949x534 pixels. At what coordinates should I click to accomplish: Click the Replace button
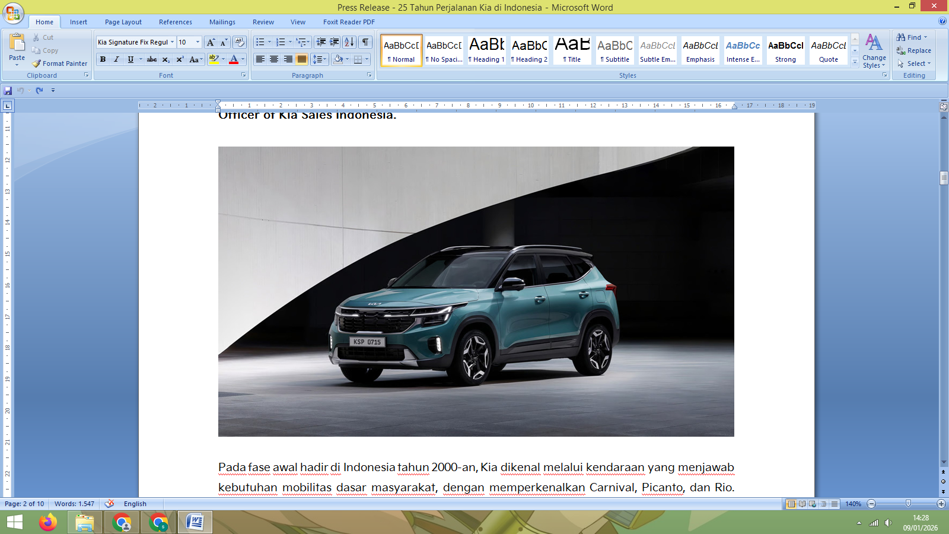(913, 50)
